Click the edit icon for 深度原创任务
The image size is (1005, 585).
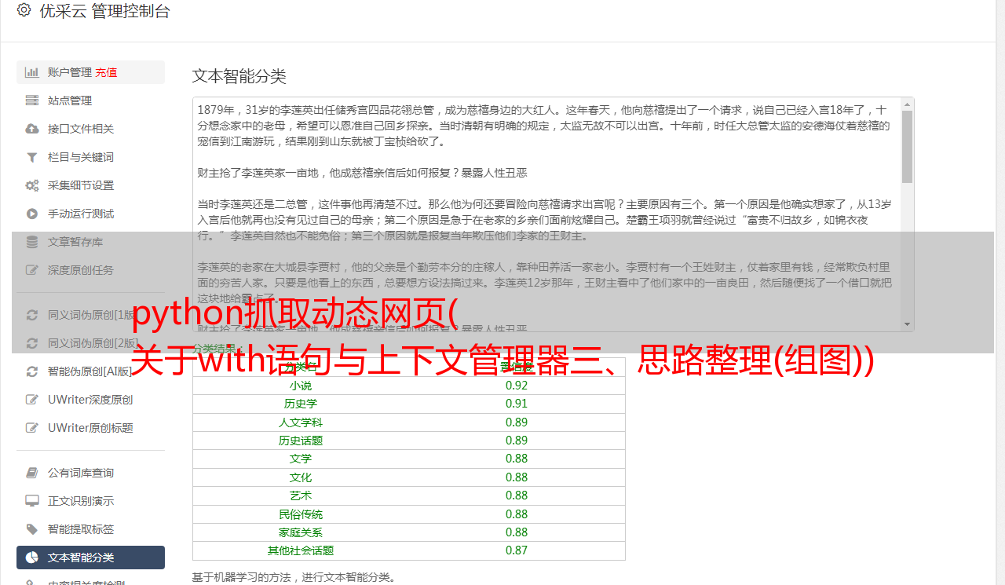tap(31, 270)
